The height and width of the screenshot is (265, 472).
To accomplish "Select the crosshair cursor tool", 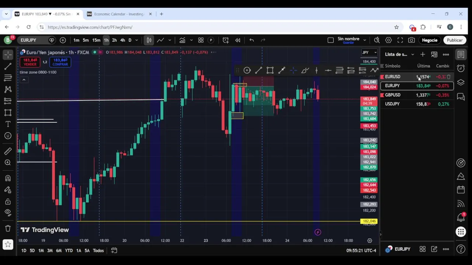I will click(x=8, y=55).
